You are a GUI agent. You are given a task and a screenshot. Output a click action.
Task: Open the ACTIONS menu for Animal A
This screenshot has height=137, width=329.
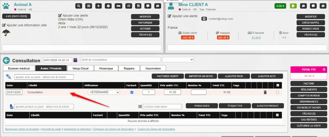145,28
